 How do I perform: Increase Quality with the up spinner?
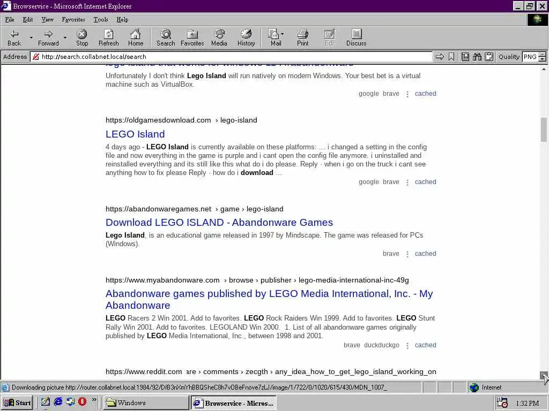[542, 54]
